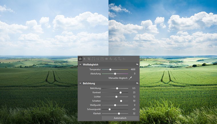
Task: Click the Temperatur label
Action: (x=95, y=69)
